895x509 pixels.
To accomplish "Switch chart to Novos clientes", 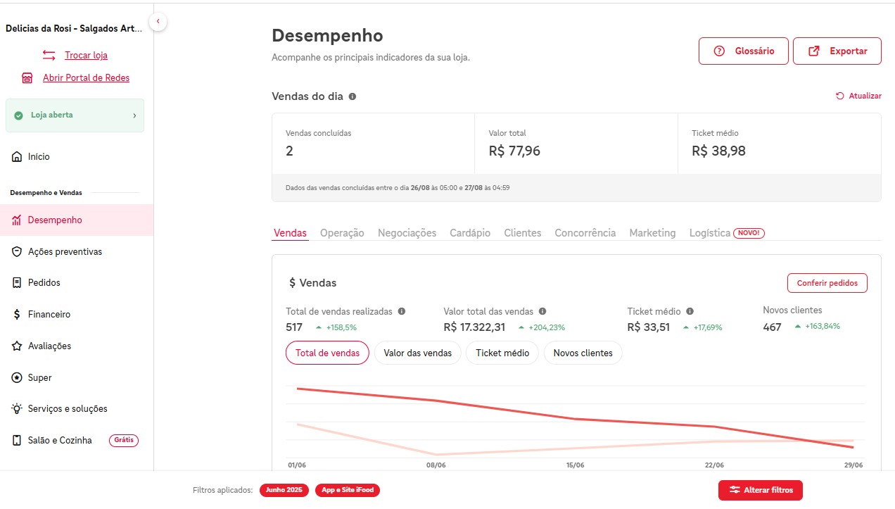I will [583, 353].
